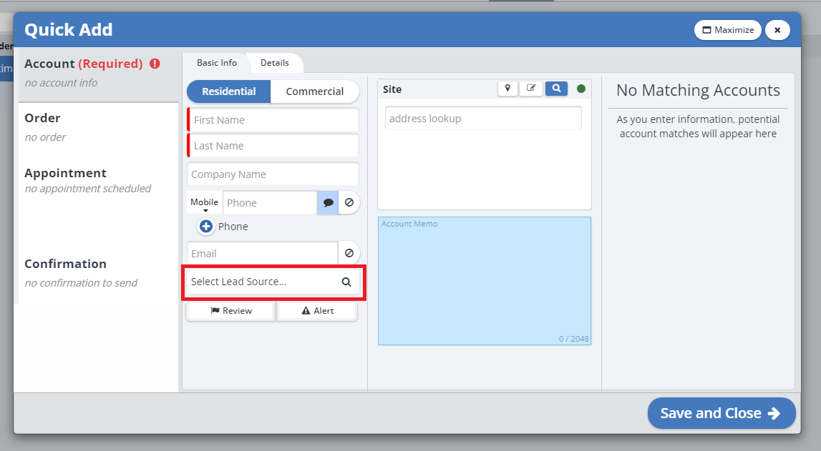Open the Basic Info tab

coord(216,63)
